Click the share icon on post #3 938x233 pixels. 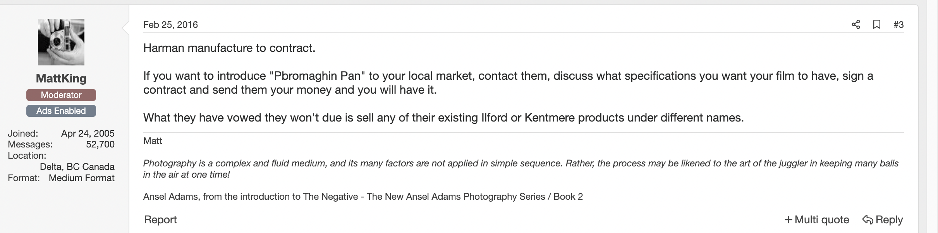[856, 25]
